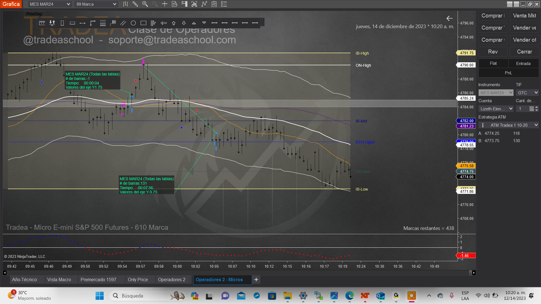
Task: Click the drawing toolbar grip handle
Action: [262, 22]
